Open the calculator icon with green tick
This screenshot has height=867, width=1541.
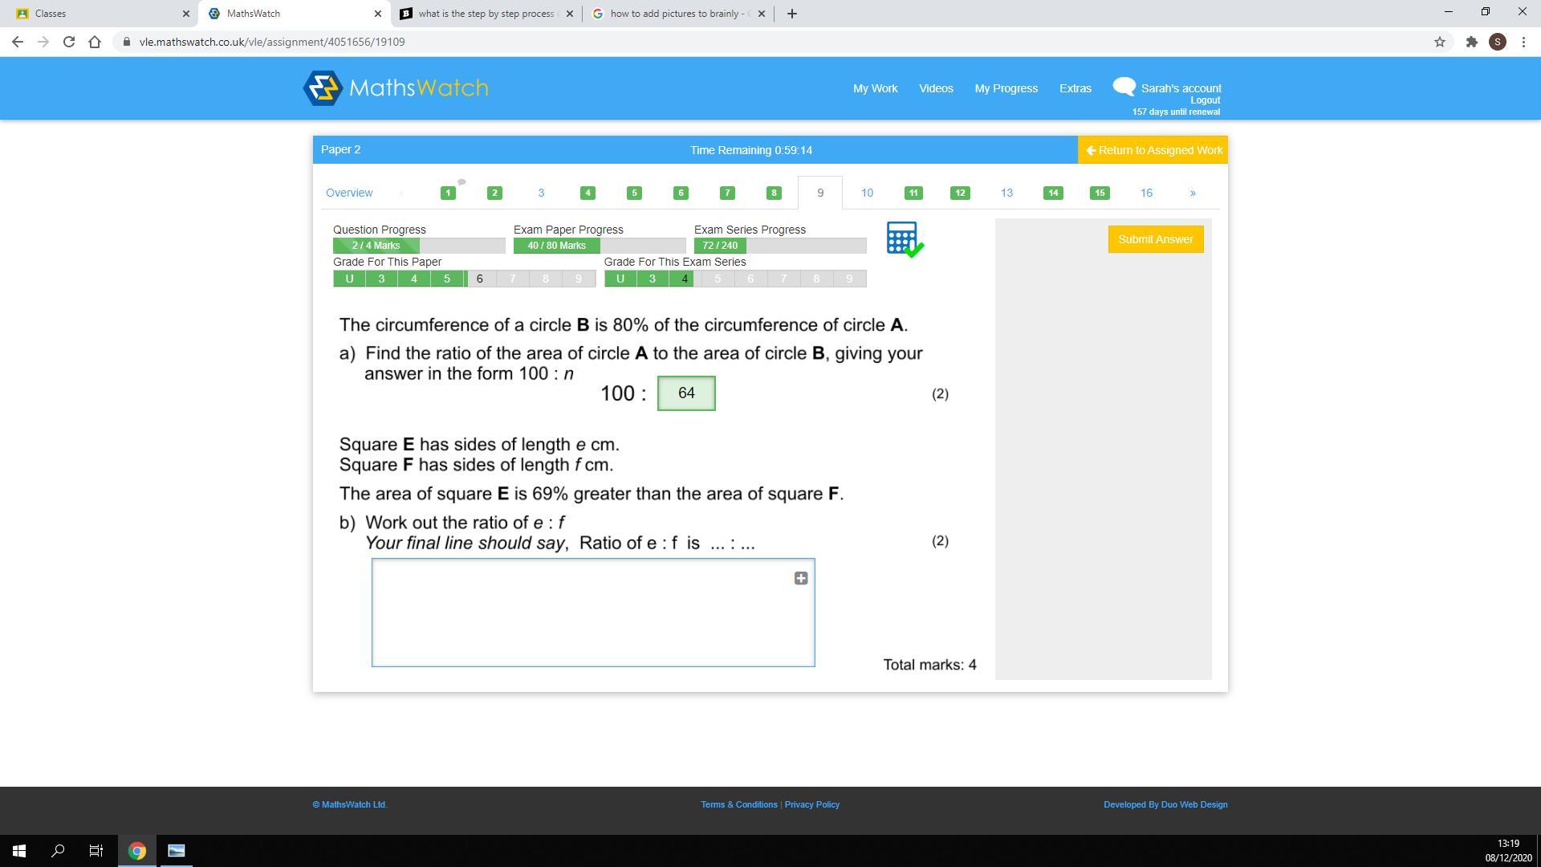click(904, 239)
